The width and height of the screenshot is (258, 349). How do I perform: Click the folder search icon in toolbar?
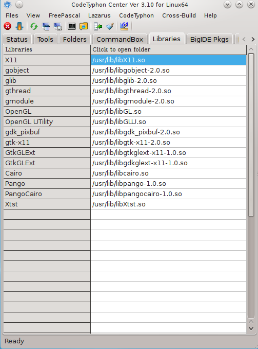[x=84, y=26]
